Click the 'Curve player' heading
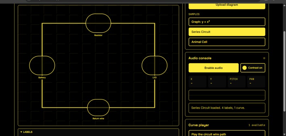The image size is (286, 136). 199,125
